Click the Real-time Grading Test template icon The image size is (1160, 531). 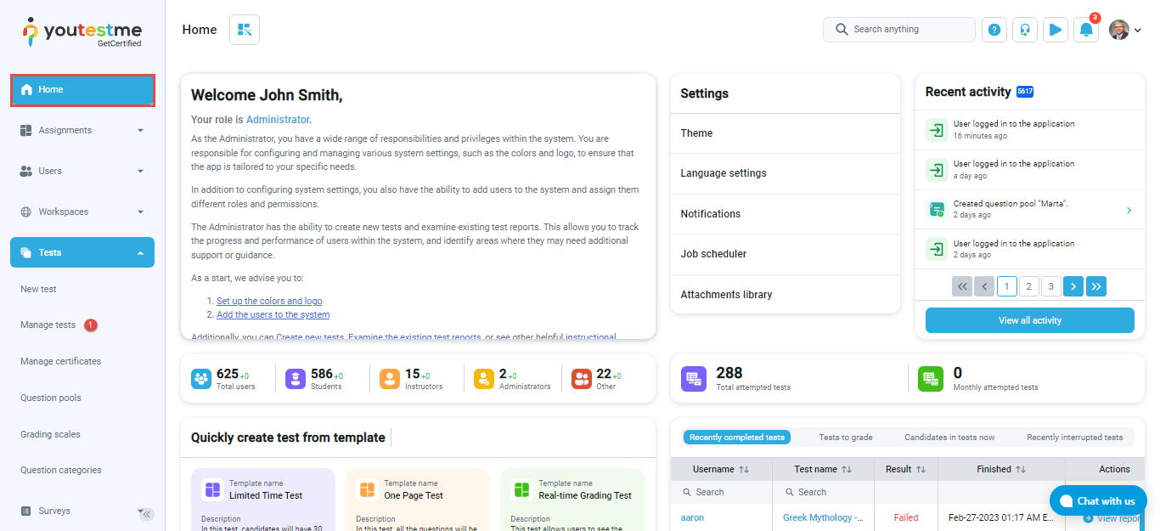(x=521, y=490)
